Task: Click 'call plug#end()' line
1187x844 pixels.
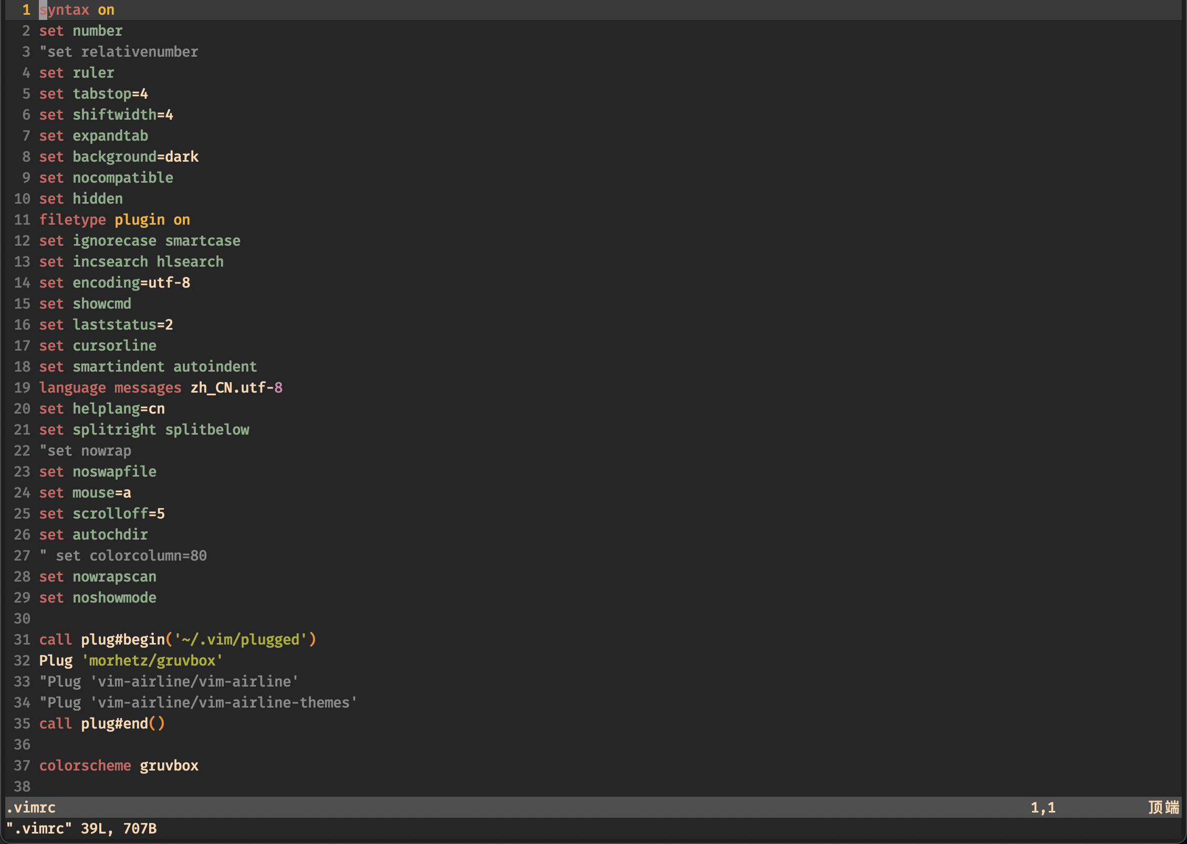Action: (x=102, y=724)
